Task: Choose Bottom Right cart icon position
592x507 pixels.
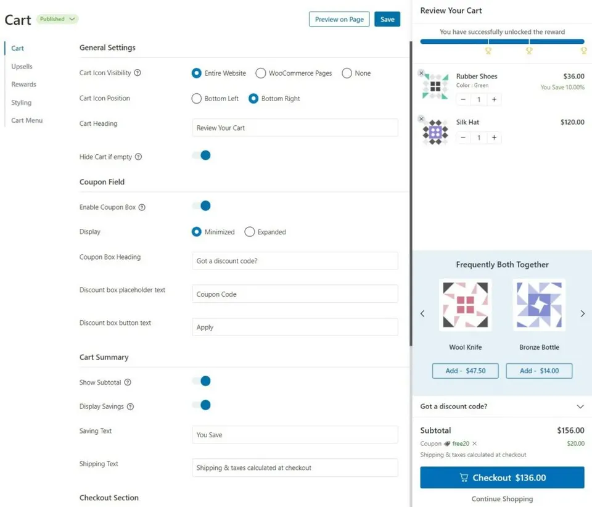Action: tap(253, 99)
